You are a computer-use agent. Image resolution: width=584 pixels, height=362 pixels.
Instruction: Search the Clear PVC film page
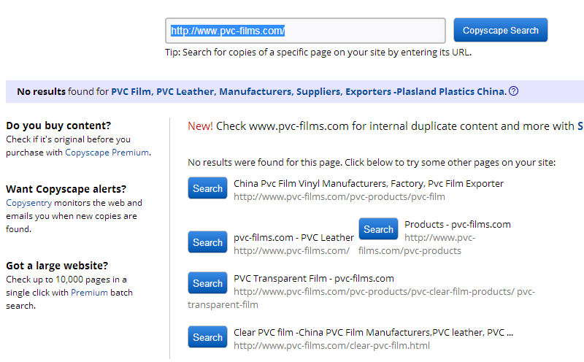tap(207, 337)
